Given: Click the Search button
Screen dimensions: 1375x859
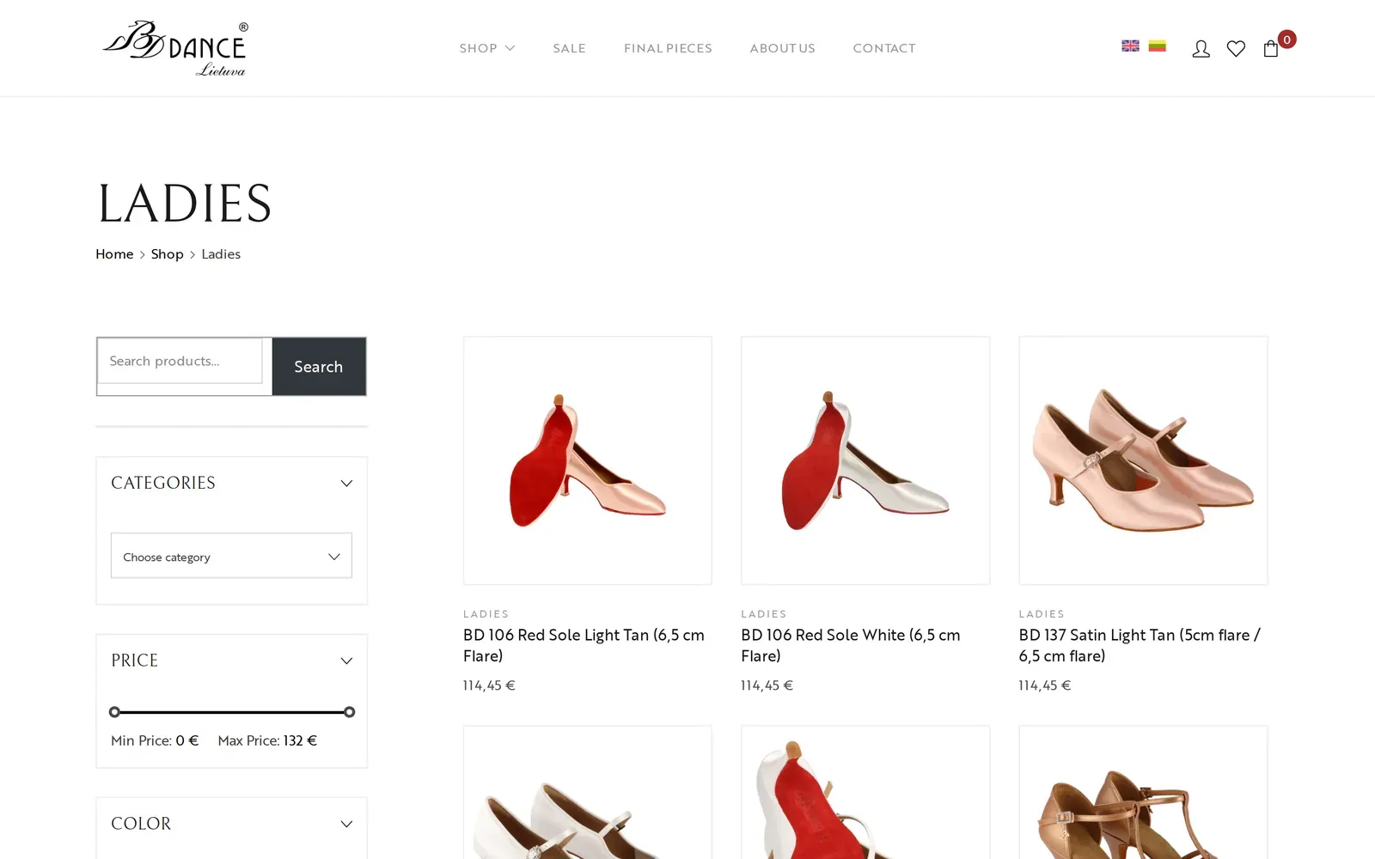Looking at the screenshot, I should coord(319,367).
